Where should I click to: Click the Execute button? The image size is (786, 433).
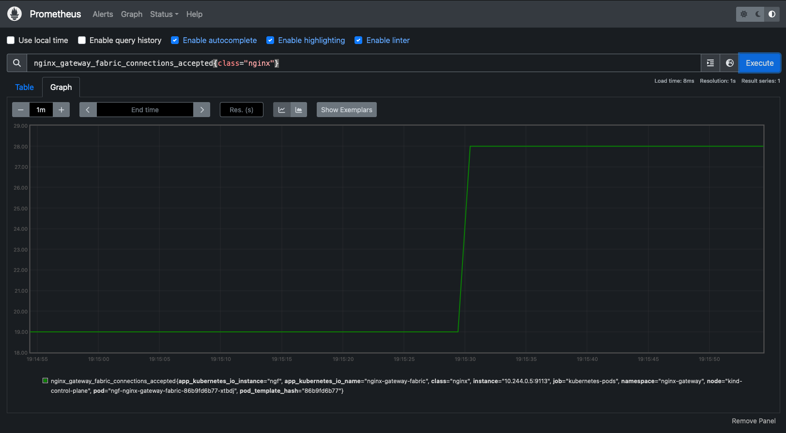point(759,63)
